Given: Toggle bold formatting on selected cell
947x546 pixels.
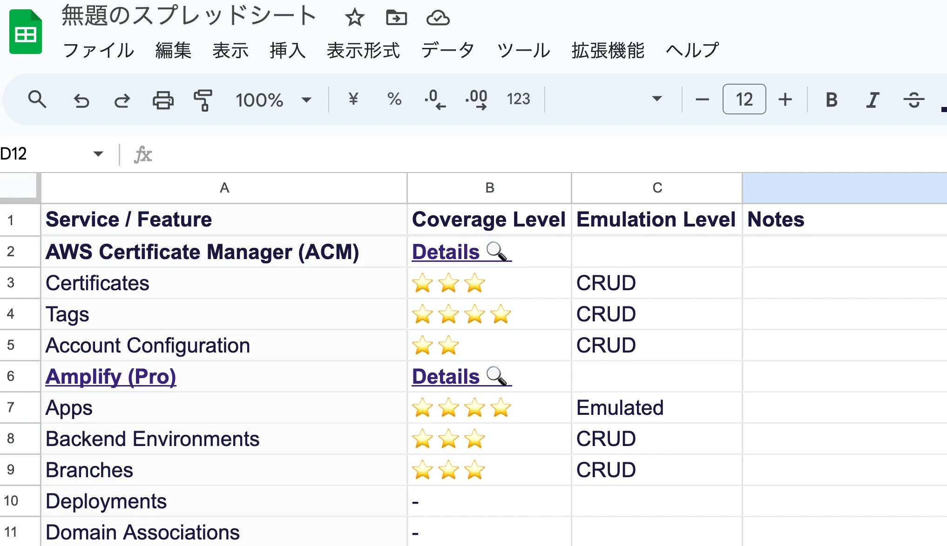Looking at the screenshot, I should pos(831,100).
